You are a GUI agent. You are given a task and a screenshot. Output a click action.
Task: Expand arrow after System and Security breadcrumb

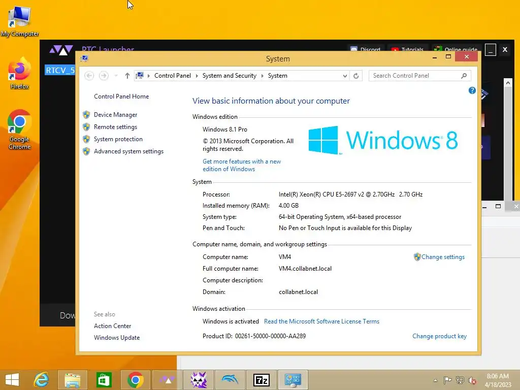263,76
